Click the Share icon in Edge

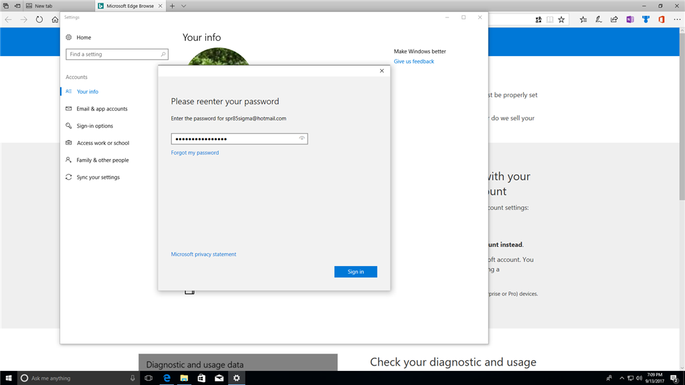pos(614,19)
